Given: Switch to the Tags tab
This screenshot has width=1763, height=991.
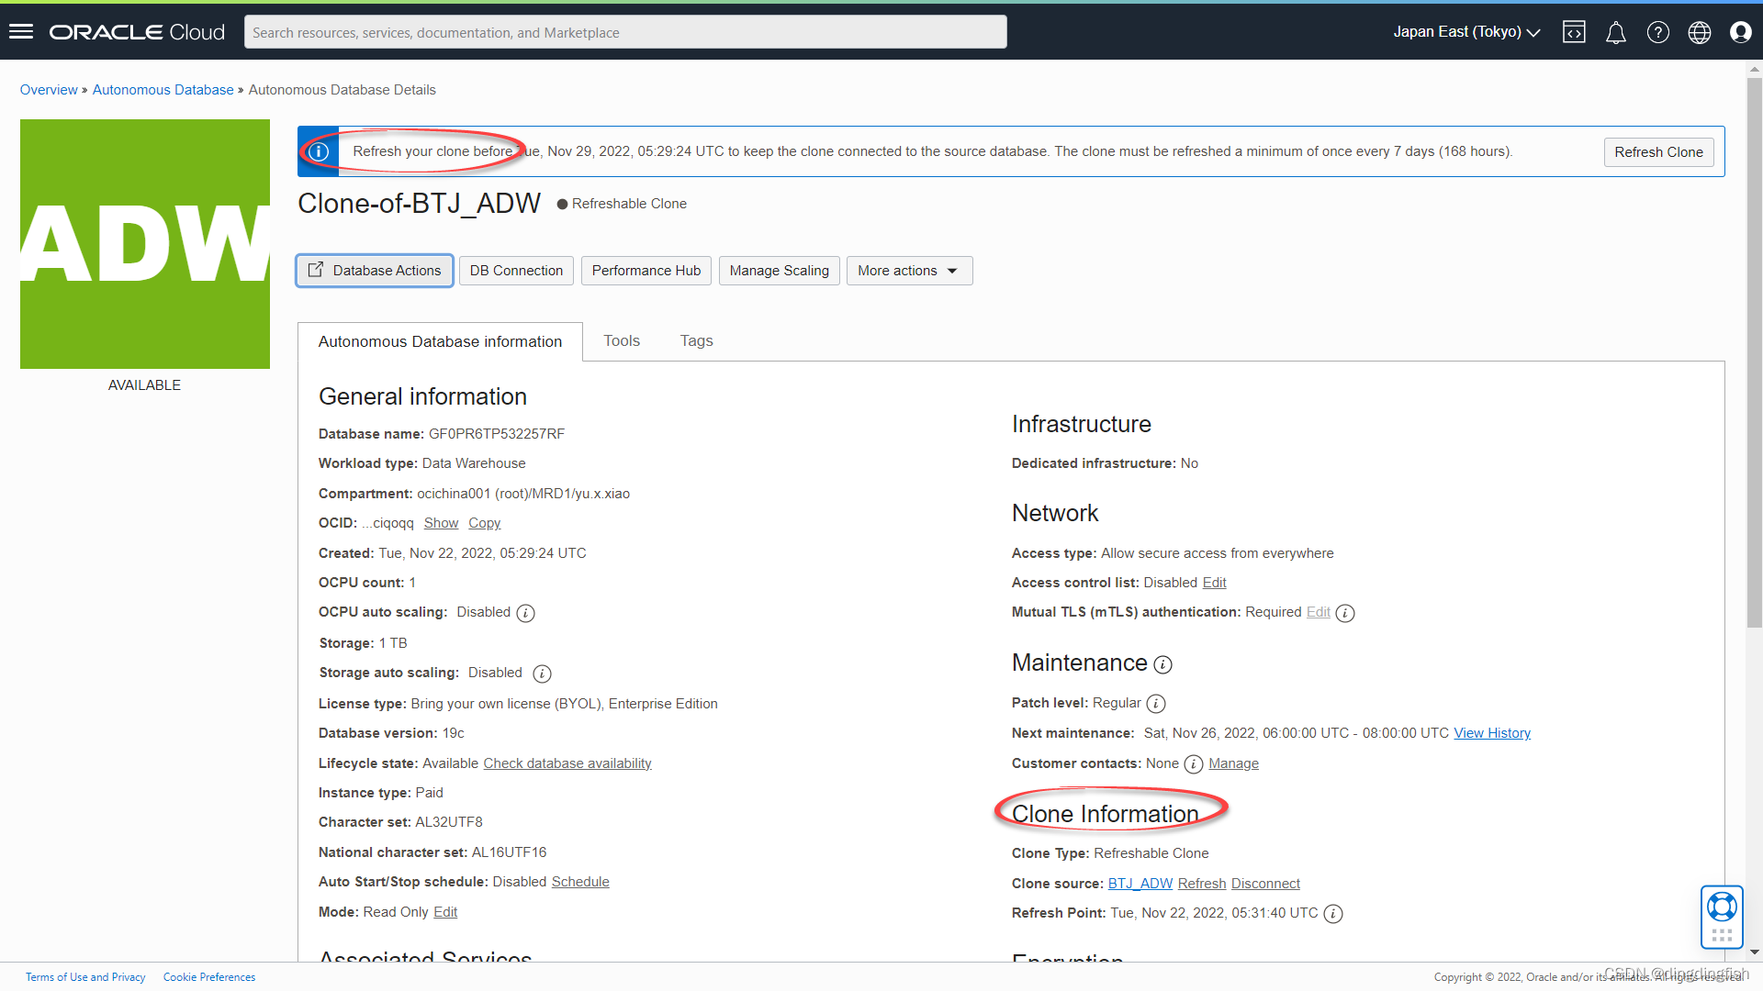Looking at the screenshot, I should point(696,340).
